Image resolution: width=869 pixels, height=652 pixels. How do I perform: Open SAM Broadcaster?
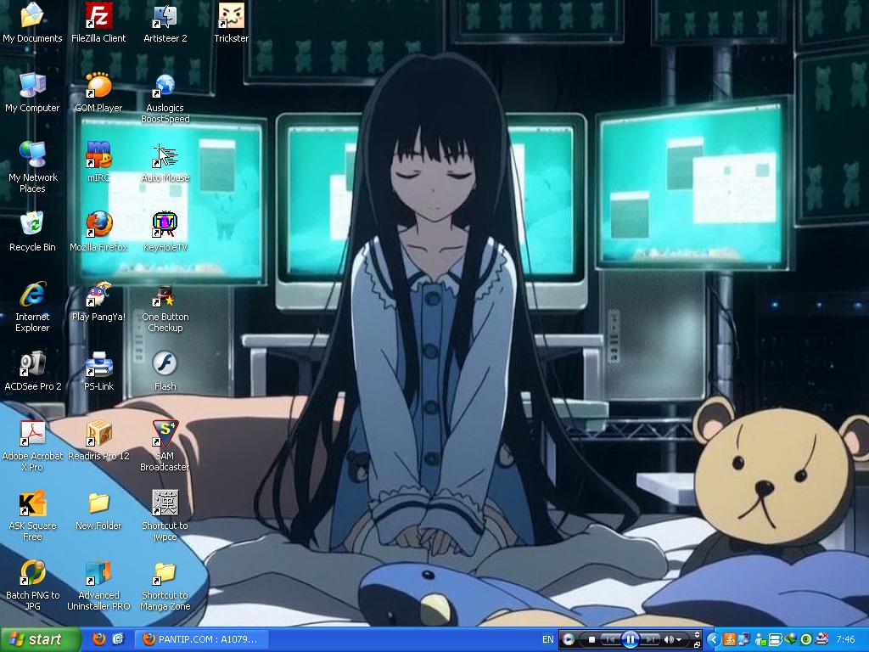(x=165, y=447)
